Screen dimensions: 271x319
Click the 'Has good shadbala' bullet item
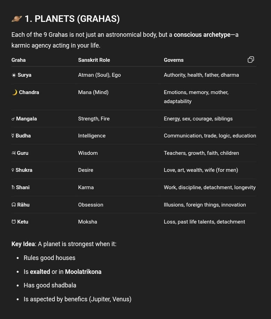coord(50,285)
